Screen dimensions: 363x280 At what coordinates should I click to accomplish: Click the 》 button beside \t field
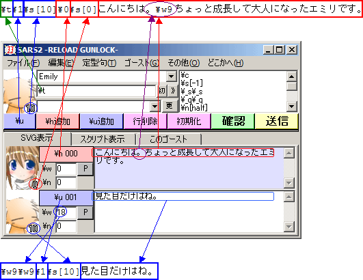point(173,91)
